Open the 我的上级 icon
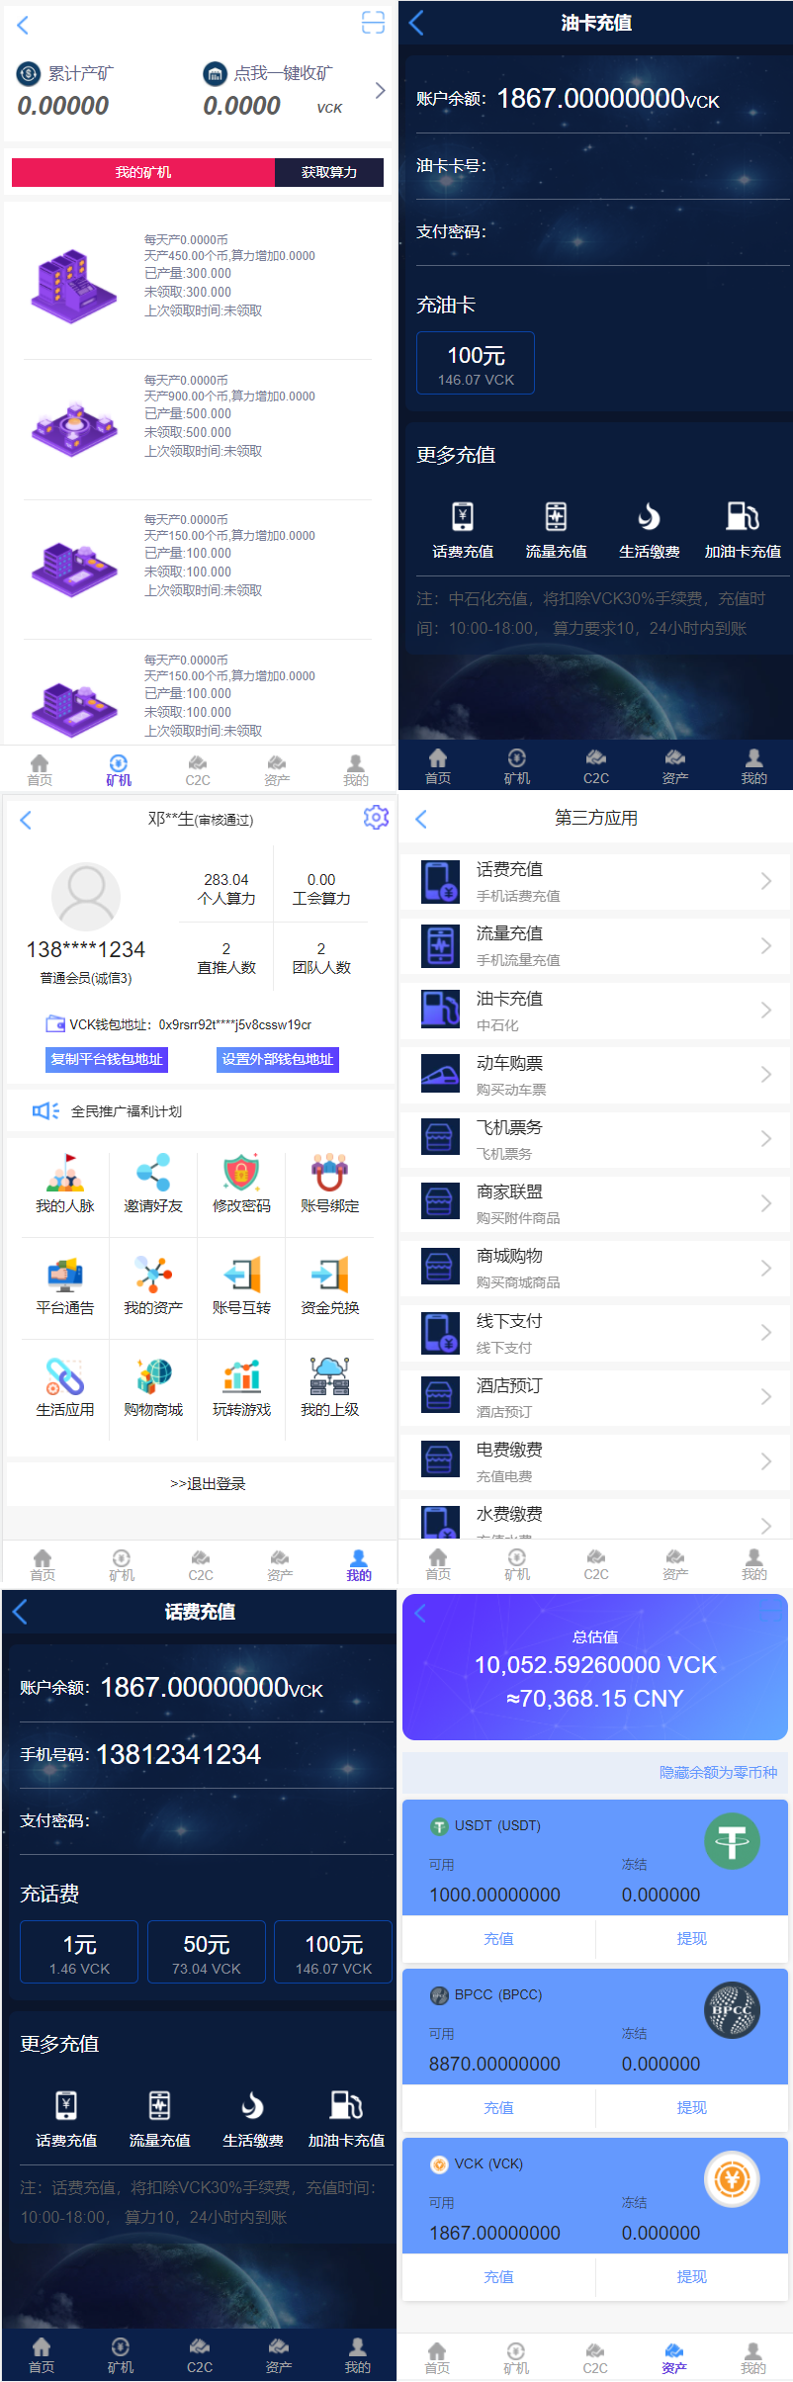This screenshot has height=2382, width=793. point(329,1376)
